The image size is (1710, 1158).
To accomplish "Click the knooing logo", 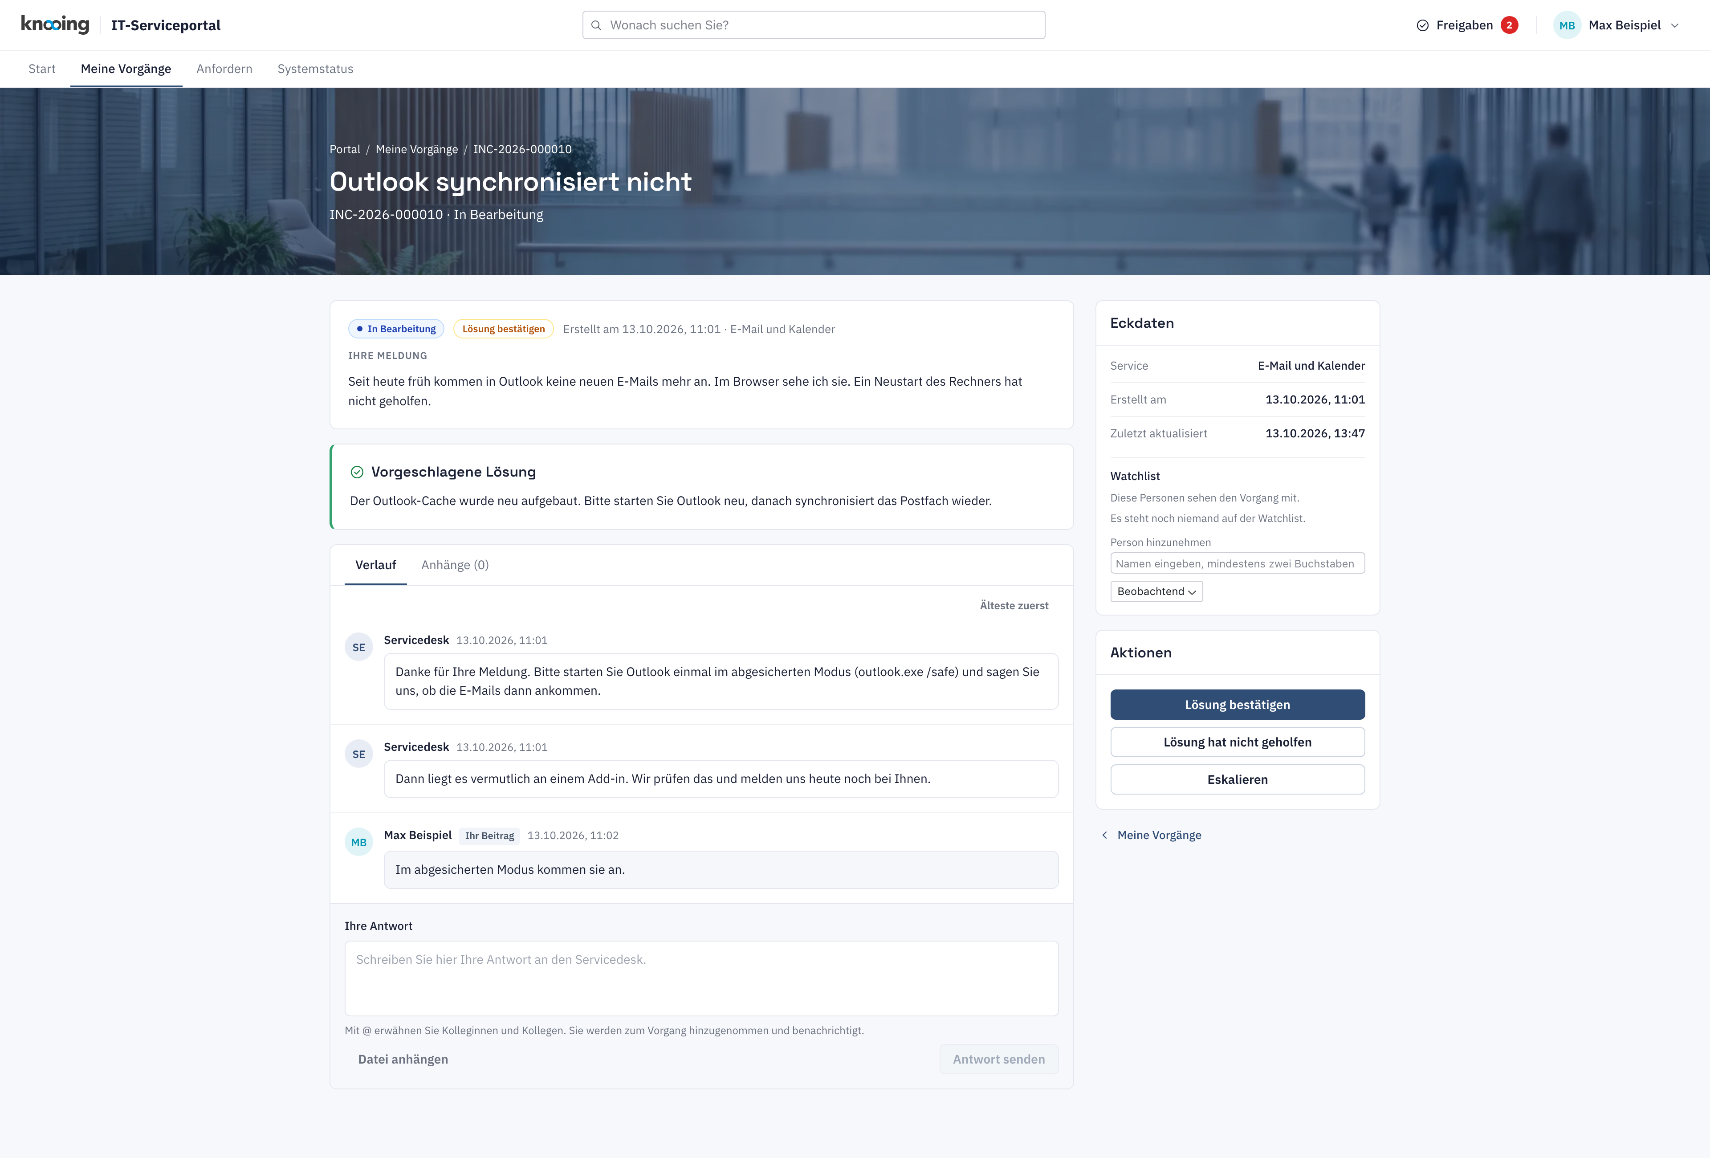I will (x=55, y=25).
